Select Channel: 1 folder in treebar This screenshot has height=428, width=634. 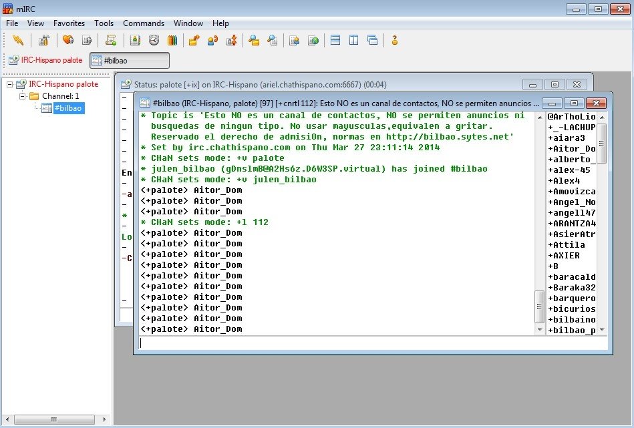tap(61, 96)
